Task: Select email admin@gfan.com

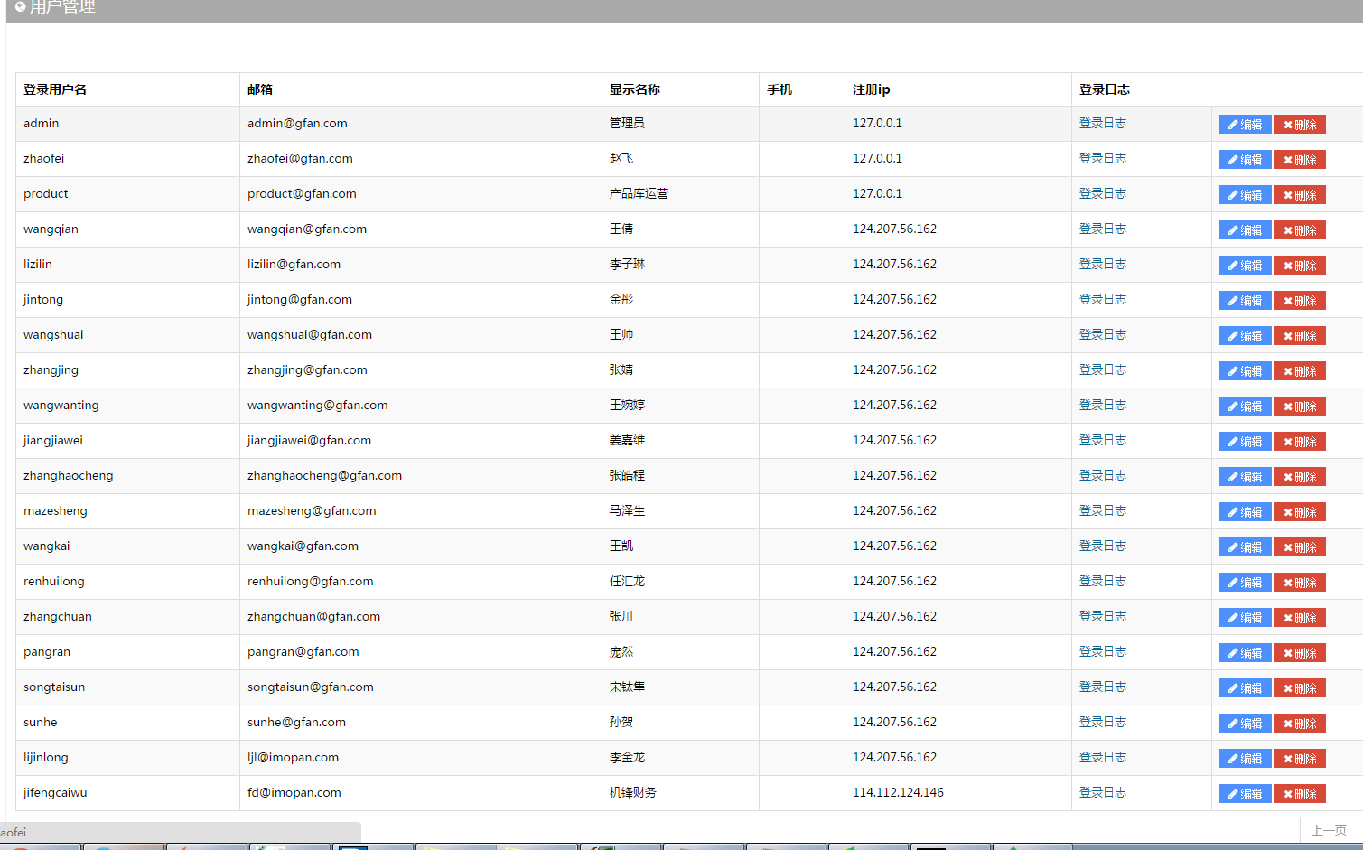Action: [x=297, y=123]
